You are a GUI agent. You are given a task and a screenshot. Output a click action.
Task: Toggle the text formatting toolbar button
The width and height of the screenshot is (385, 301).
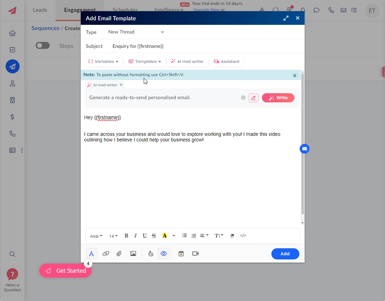[91, 254]
